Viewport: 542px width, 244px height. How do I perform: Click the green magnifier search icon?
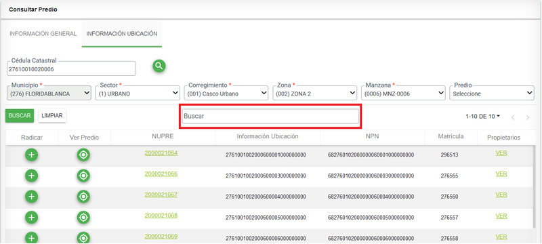tap(159, 66)
